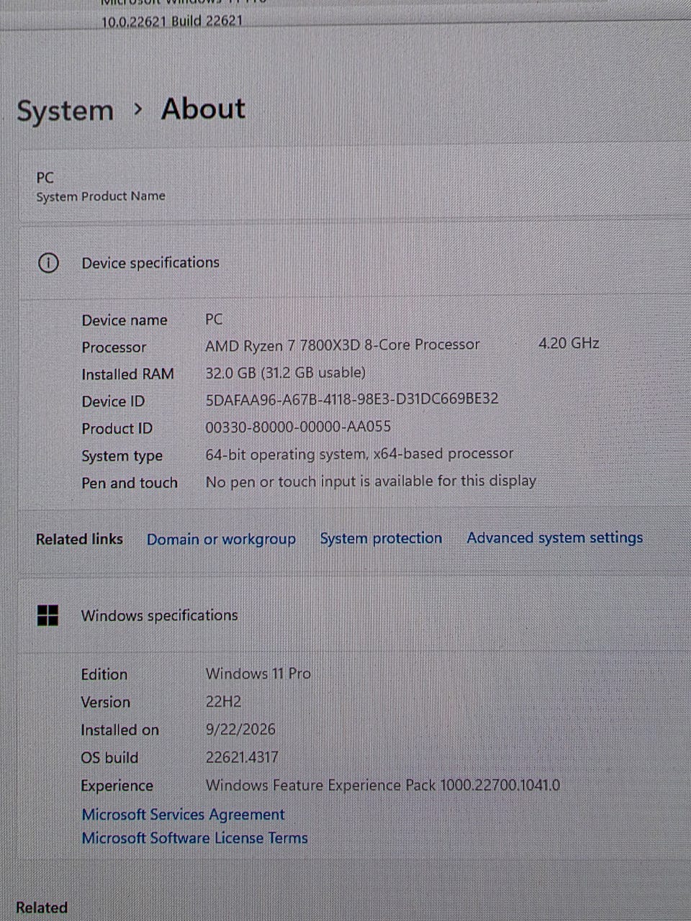Click the 'Related' heading at the bottom
Viewport: 691px width, 921px height.
click(x=42, y=908)
